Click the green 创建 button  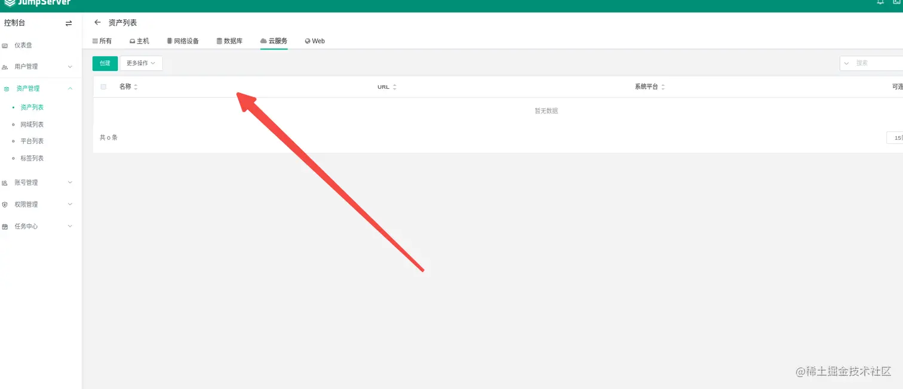[x=105, y=63]
